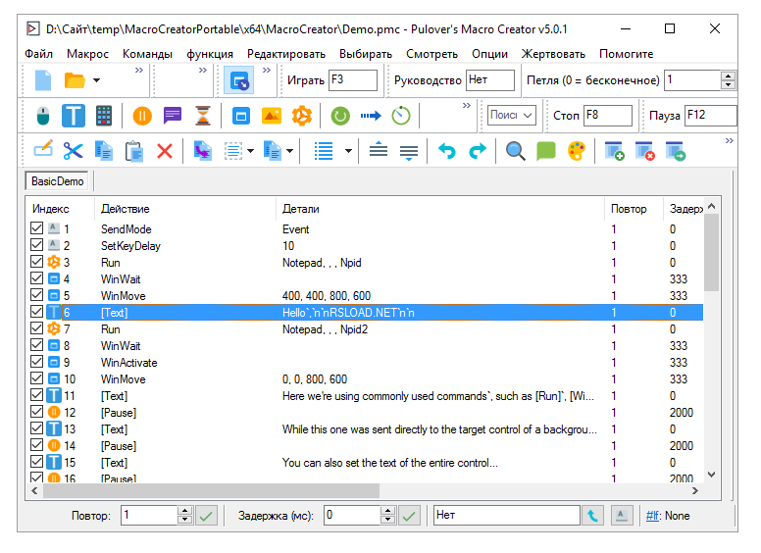This screenshot has height=553, width=761.
Task: Switch to the BasicDemo tab
Action: pyautogui.click(x=57, y=181)
